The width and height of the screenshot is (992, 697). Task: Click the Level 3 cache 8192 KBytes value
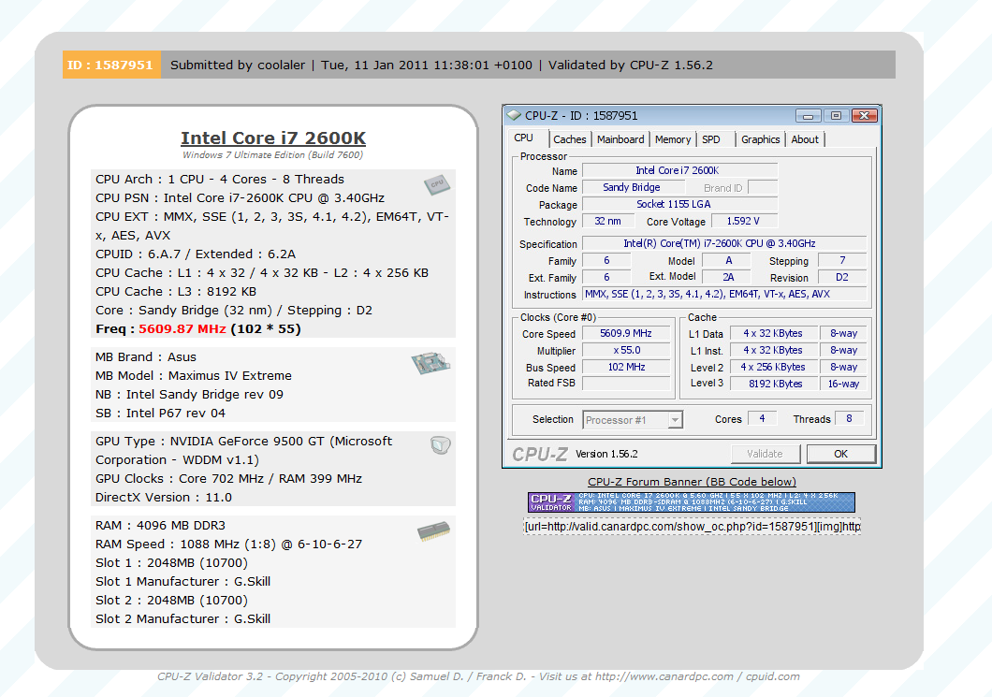(x=773, y=384)
